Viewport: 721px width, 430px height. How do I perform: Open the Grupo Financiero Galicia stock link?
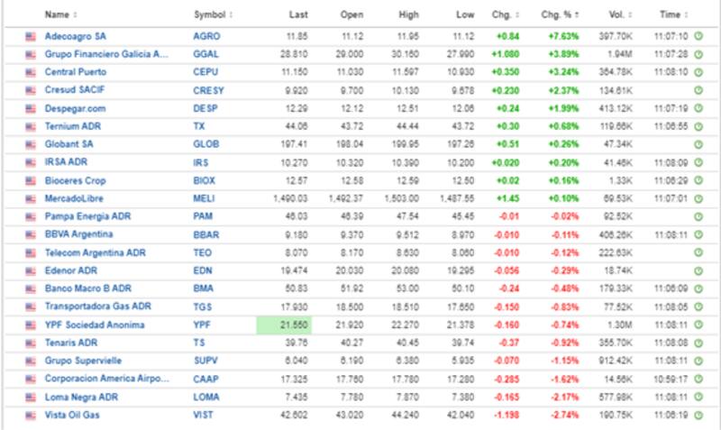point(107,54)
